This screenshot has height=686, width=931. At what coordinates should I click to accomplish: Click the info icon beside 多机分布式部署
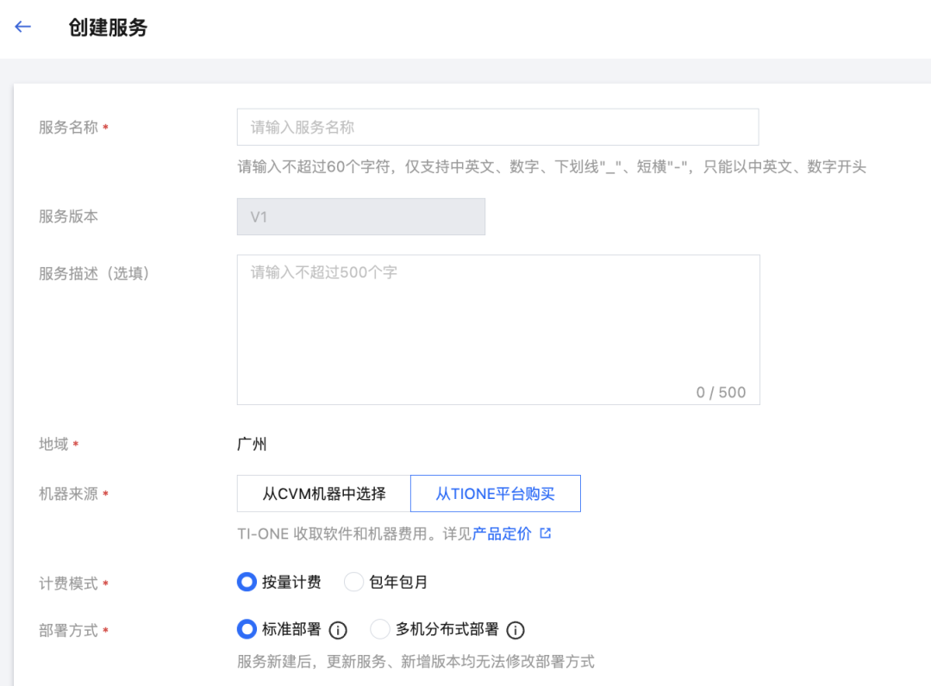tap(515, 630)
